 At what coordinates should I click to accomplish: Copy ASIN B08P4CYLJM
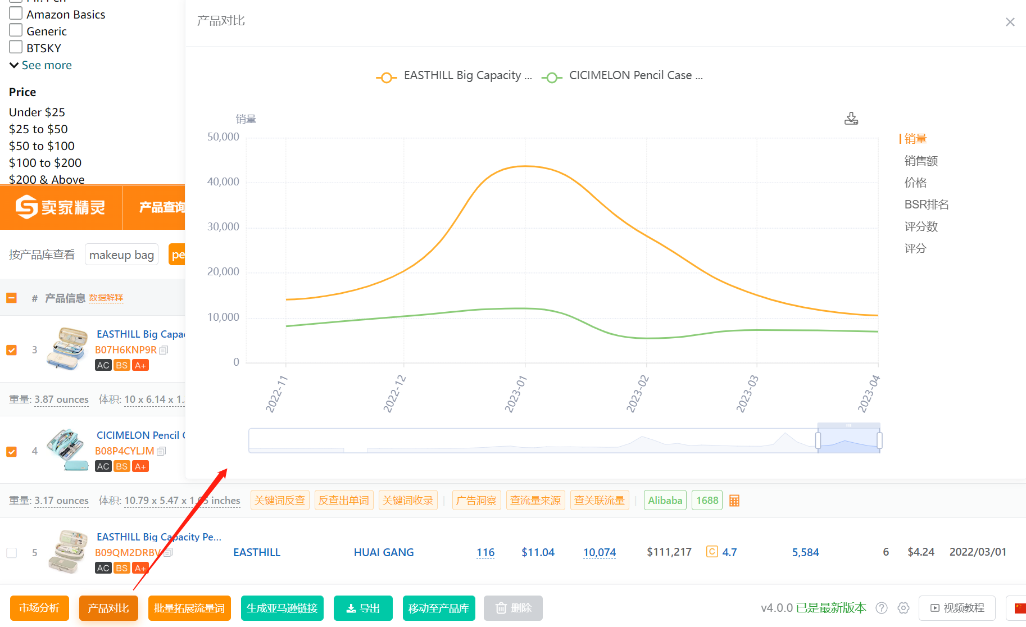(x=162, y=451)
